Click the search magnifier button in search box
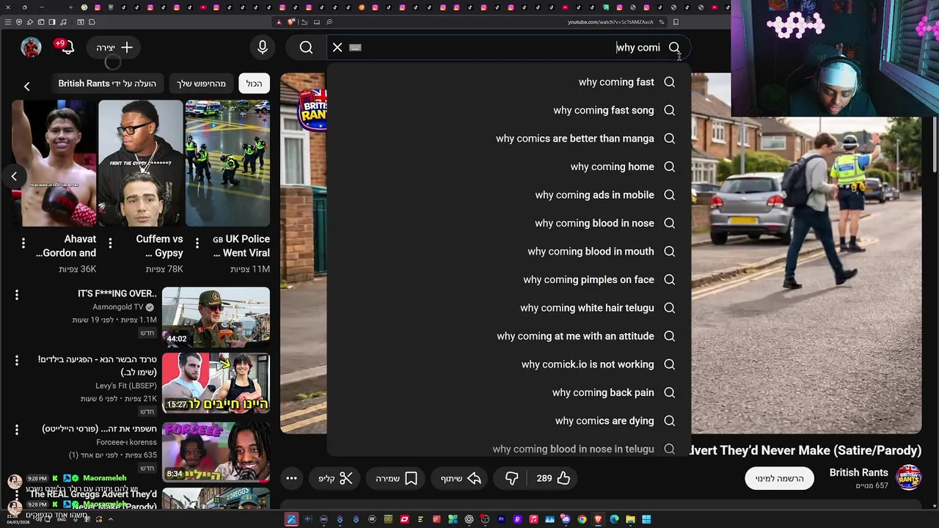The image size is (939, 528). [674, 48]
